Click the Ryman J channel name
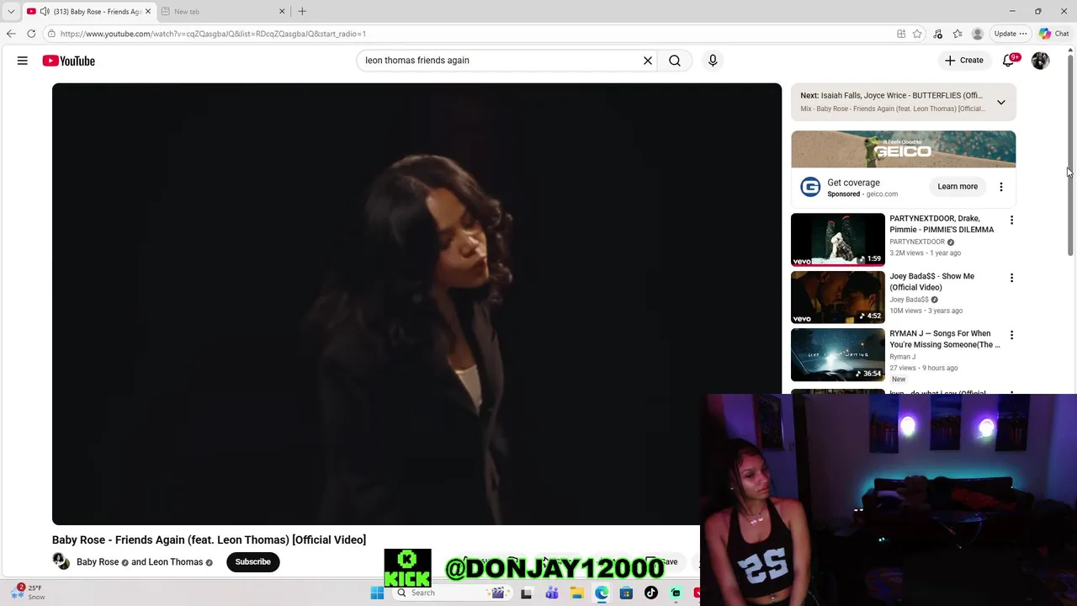 pos(903,356)
